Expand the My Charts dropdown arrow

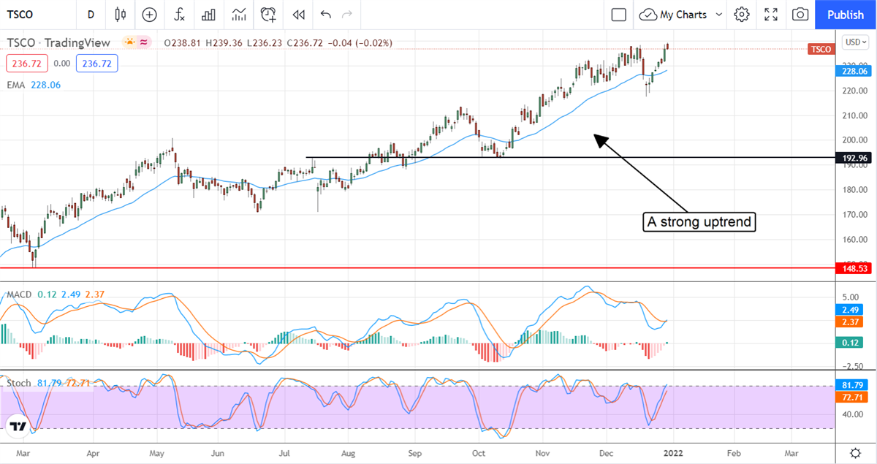click(x=719, y=15)
